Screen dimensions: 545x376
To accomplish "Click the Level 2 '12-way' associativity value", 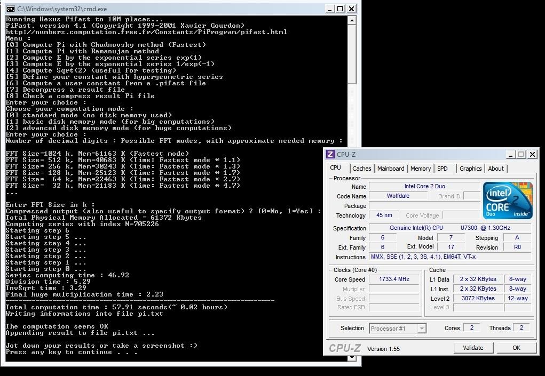I will point(518,298).
